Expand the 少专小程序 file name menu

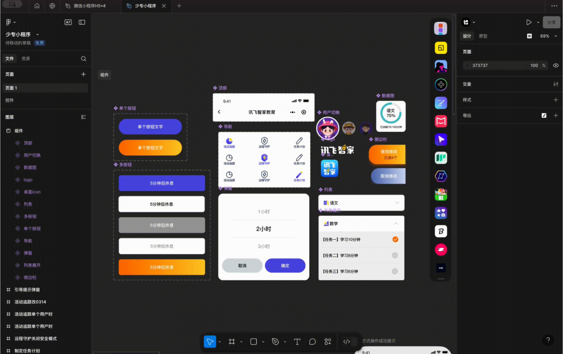click(37, 34)
